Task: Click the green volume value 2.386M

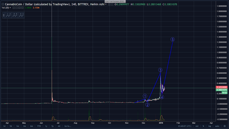Action: tap(28, 8)
